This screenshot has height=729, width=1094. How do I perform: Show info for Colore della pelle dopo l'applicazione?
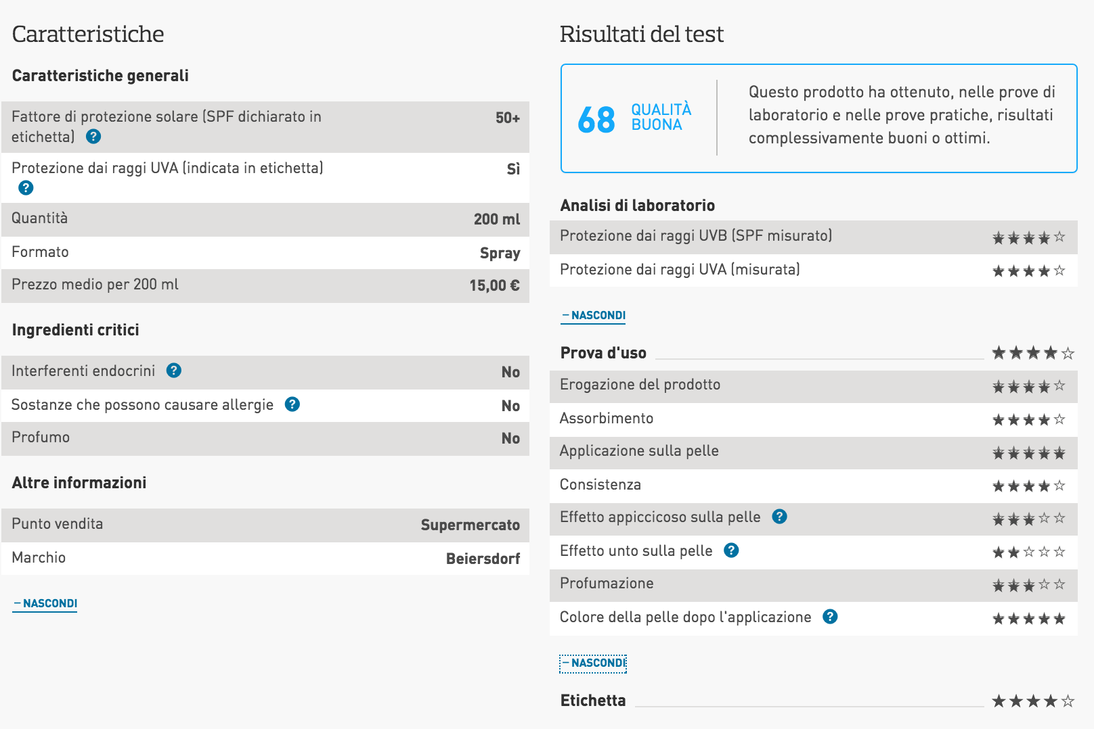click(830, 617)
